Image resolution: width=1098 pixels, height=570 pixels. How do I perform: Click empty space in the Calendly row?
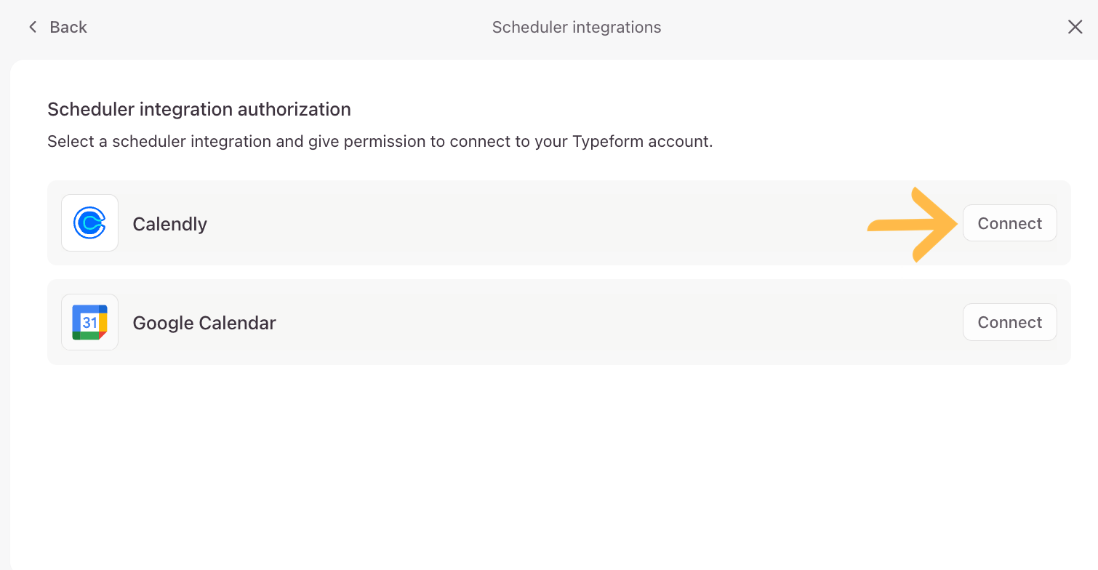click(509, 223)
